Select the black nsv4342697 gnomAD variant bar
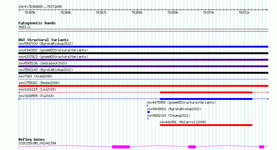The width and height of the screenshot is (277, 150). coord(143,53)
